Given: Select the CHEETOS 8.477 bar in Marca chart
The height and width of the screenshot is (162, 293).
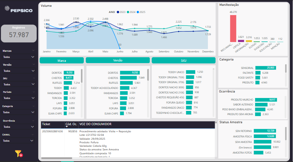Looking at the screenshot, I should [69, 78].
